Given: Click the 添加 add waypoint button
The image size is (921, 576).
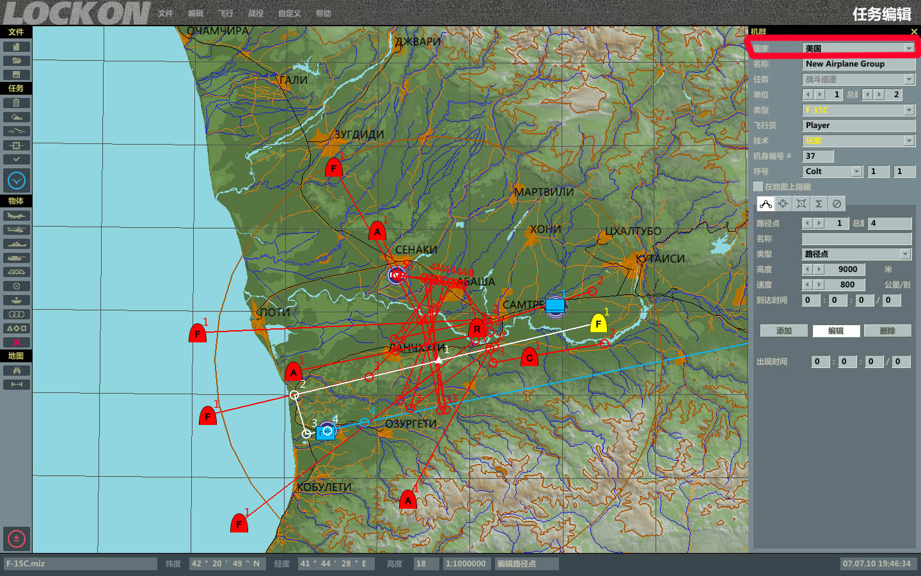Looking at the screenshot, I should [x=784, y=331].
